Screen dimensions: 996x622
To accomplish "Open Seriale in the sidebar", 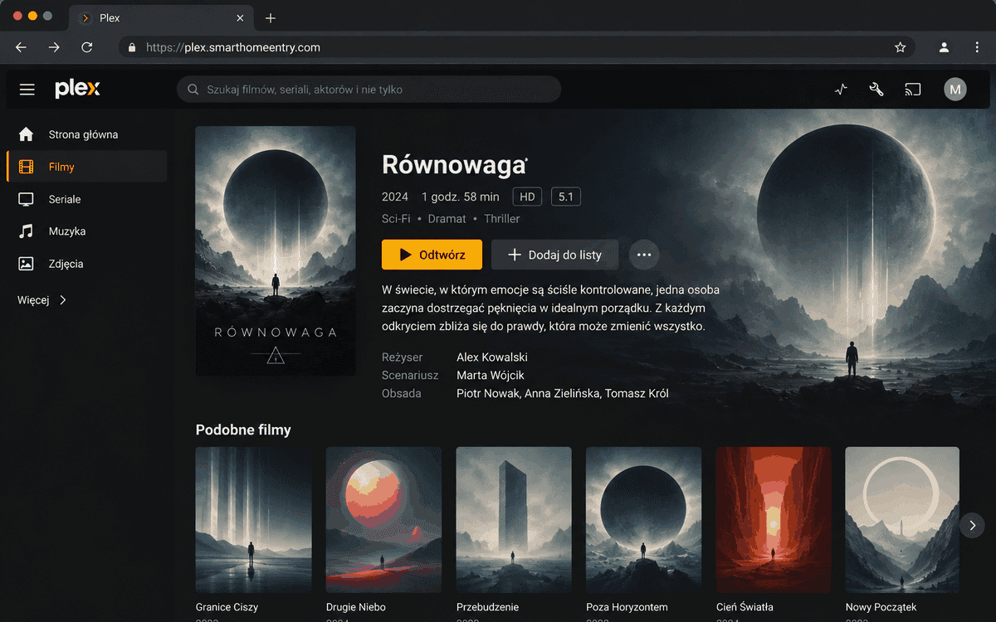I will 86,199.
